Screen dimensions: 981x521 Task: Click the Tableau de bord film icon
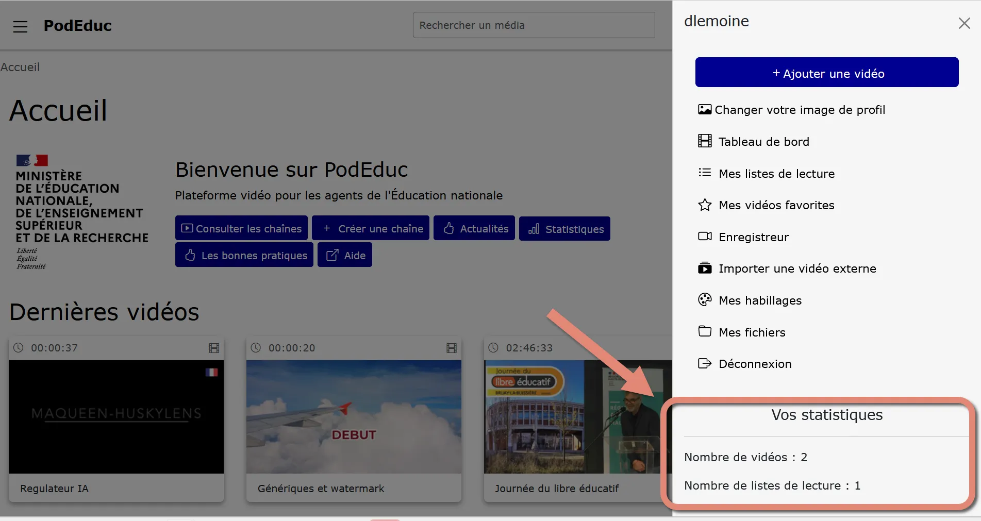(705, 141)
